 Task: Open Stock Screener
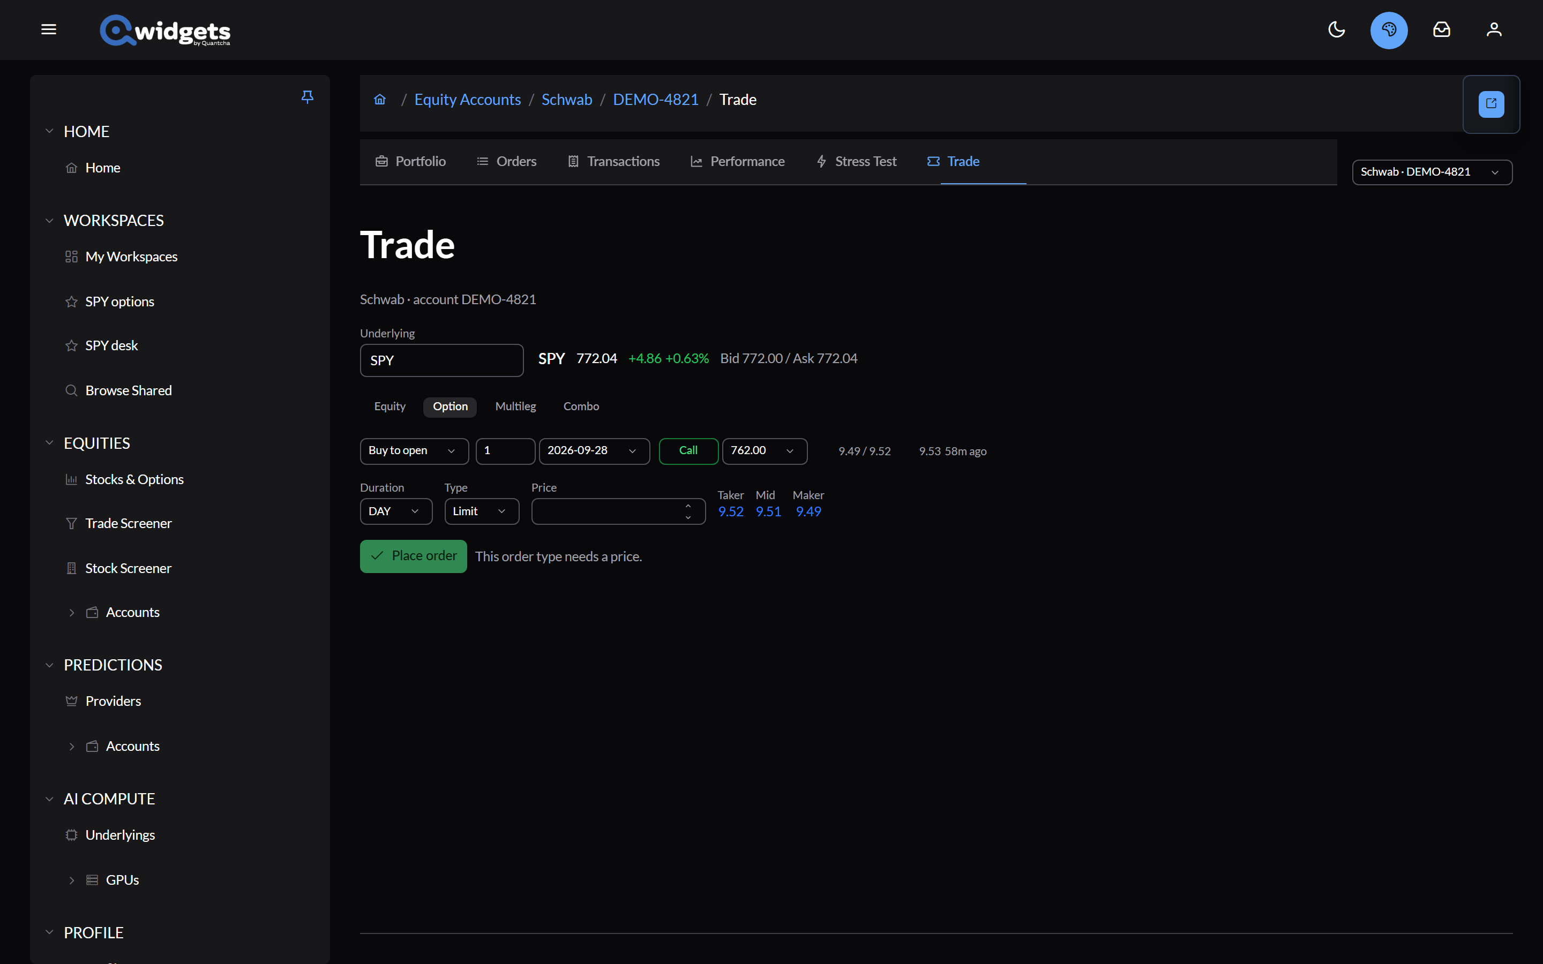click(128, 568)
